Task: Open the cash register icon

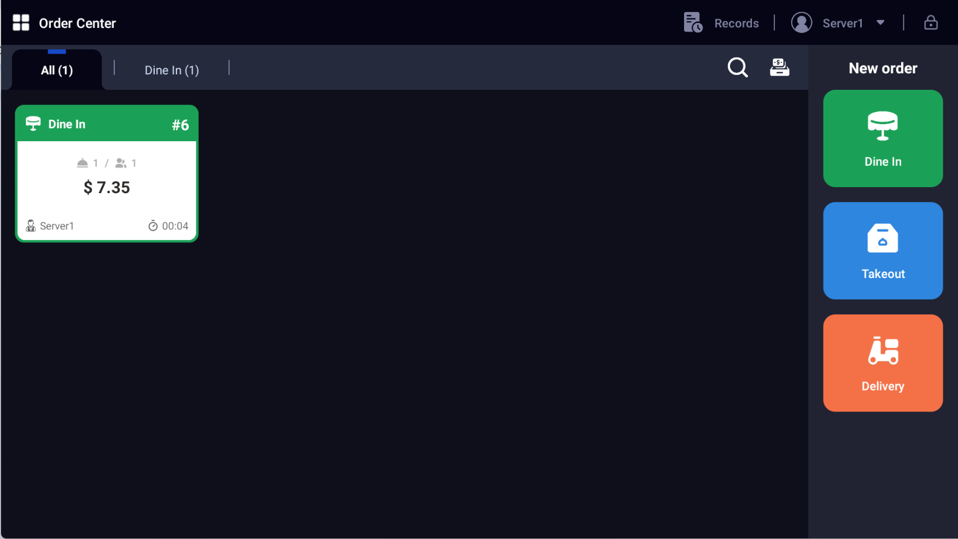Action: pos(779,68)
